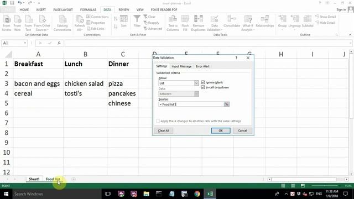Collapse the ribbon with the arrow
The image size is (354, 199).
click(350, 35)
